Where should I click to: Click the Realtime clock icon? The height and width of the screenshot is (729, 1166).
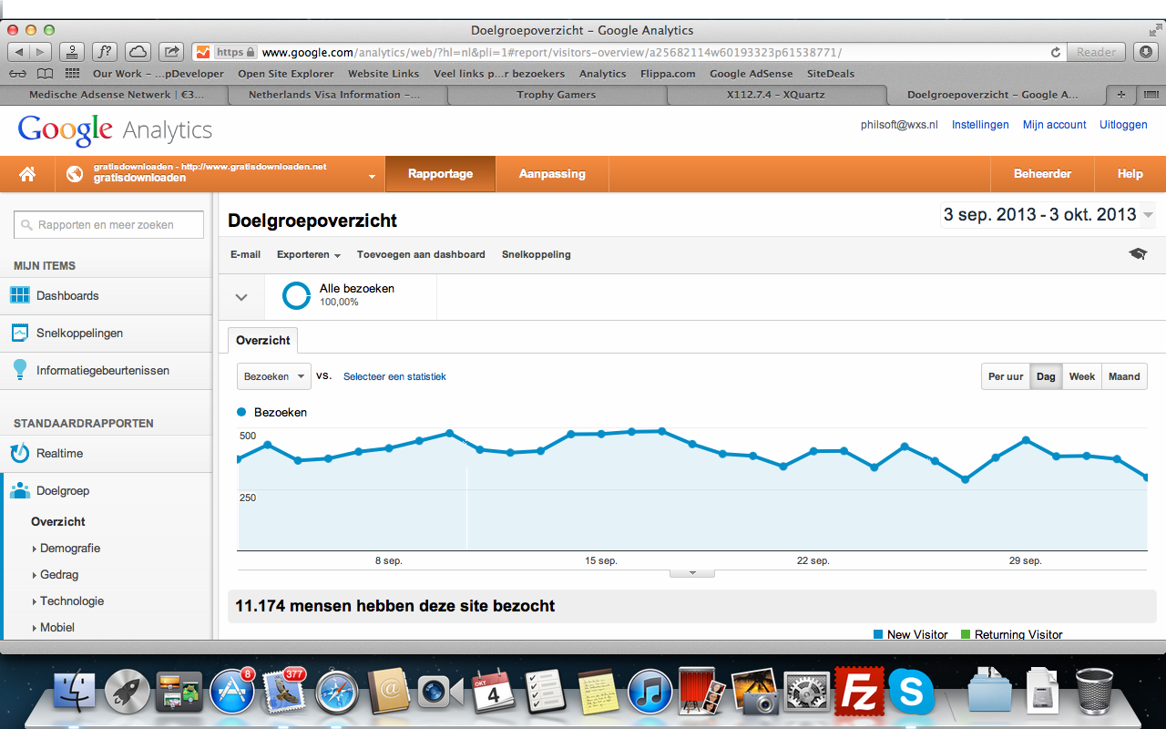19,453
